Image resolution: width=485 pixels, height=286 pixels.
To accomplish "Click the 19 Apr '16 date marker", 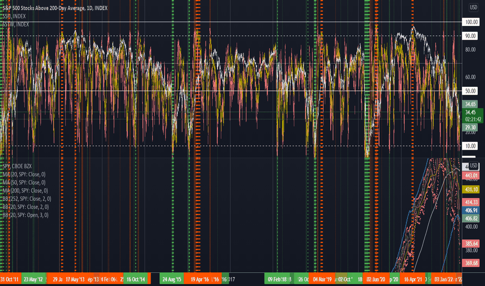I will 199,280.
